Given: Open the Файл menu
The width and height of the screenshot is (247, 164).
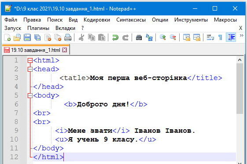Looking at the screenshot, I should pos(11,20).
